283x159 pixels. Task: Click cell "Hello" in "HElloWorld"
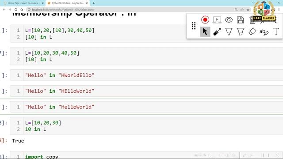click(60, 91)
